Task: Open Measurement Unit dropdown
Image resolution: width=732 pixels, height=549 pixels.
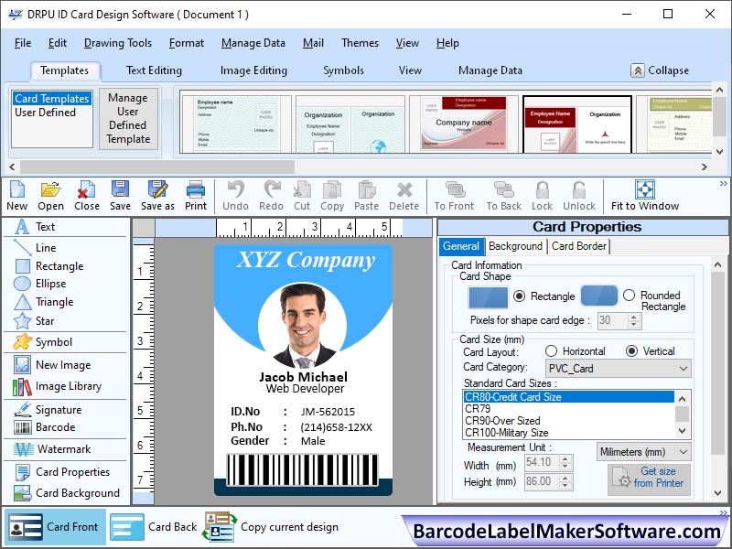Action: [644, 452]
